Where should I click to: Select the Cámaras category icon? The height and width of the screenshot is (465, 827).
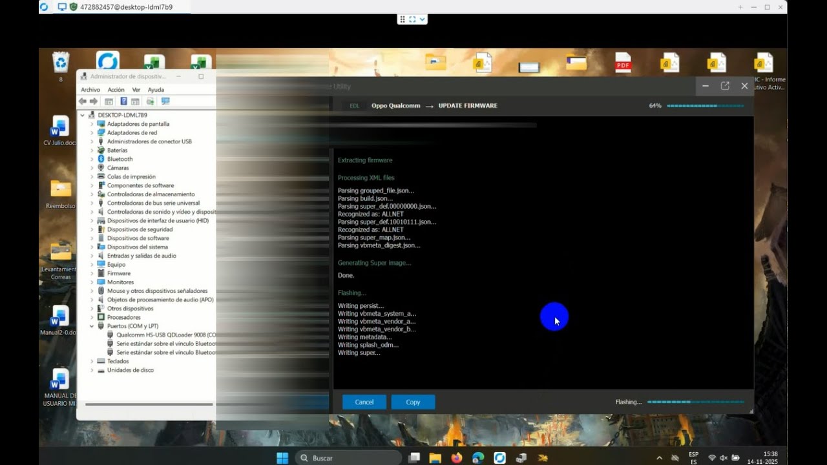101,168
